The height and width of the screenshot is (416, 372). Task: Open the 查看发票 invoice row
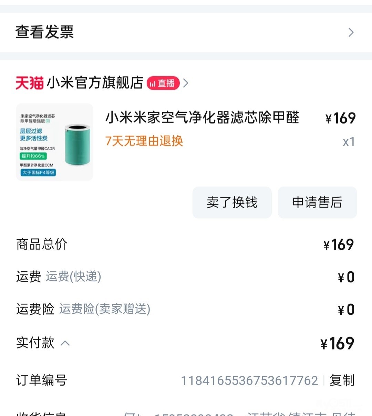[45, 32]
